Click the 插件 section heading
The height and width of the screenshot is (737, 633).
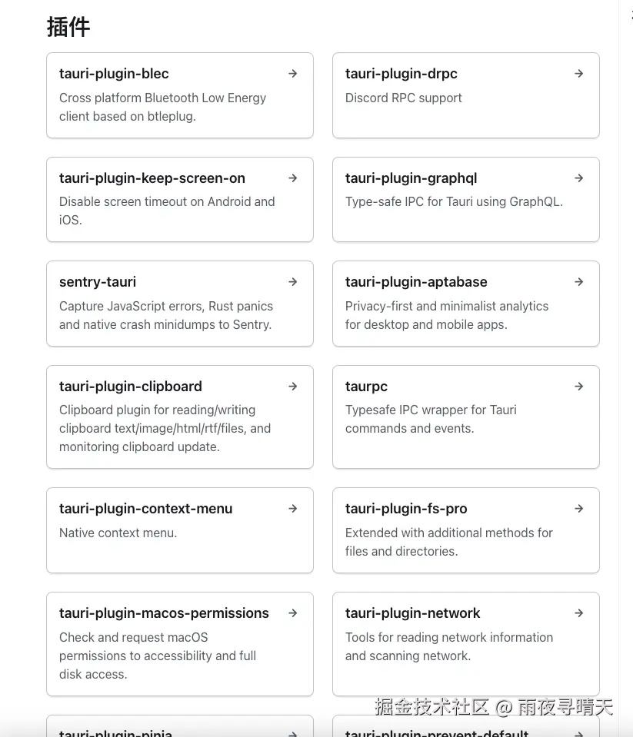pyautogui.click(x=68, y=27)
